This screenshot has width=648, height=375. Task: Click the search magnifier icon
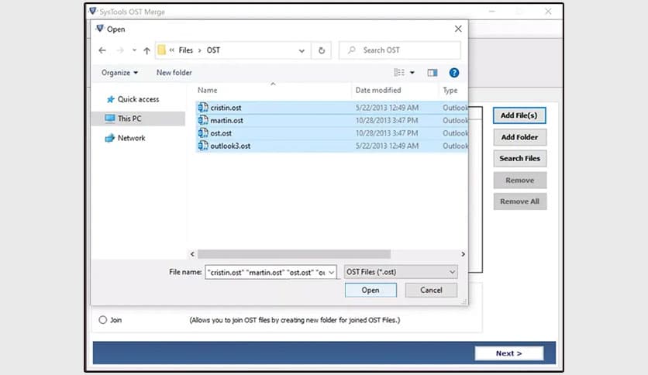point(352,50)
